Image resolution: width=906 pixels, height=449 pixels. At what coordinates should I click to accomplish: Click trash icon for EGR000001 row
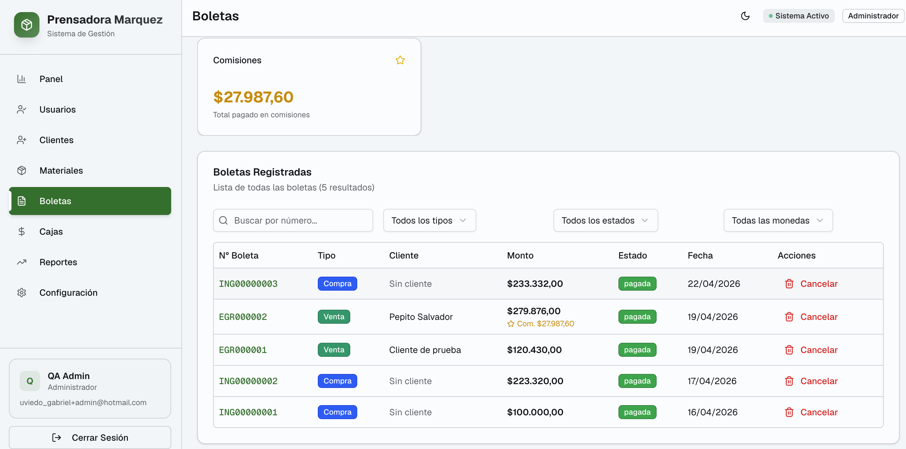click(789, 350)
